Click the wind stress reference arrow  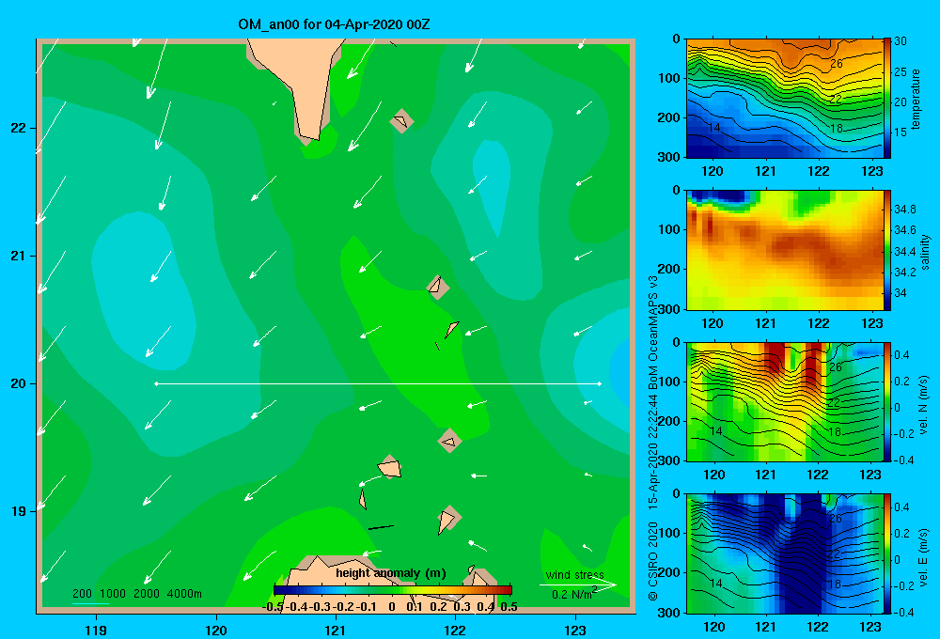pyautogui.click(x=578, y=584)
